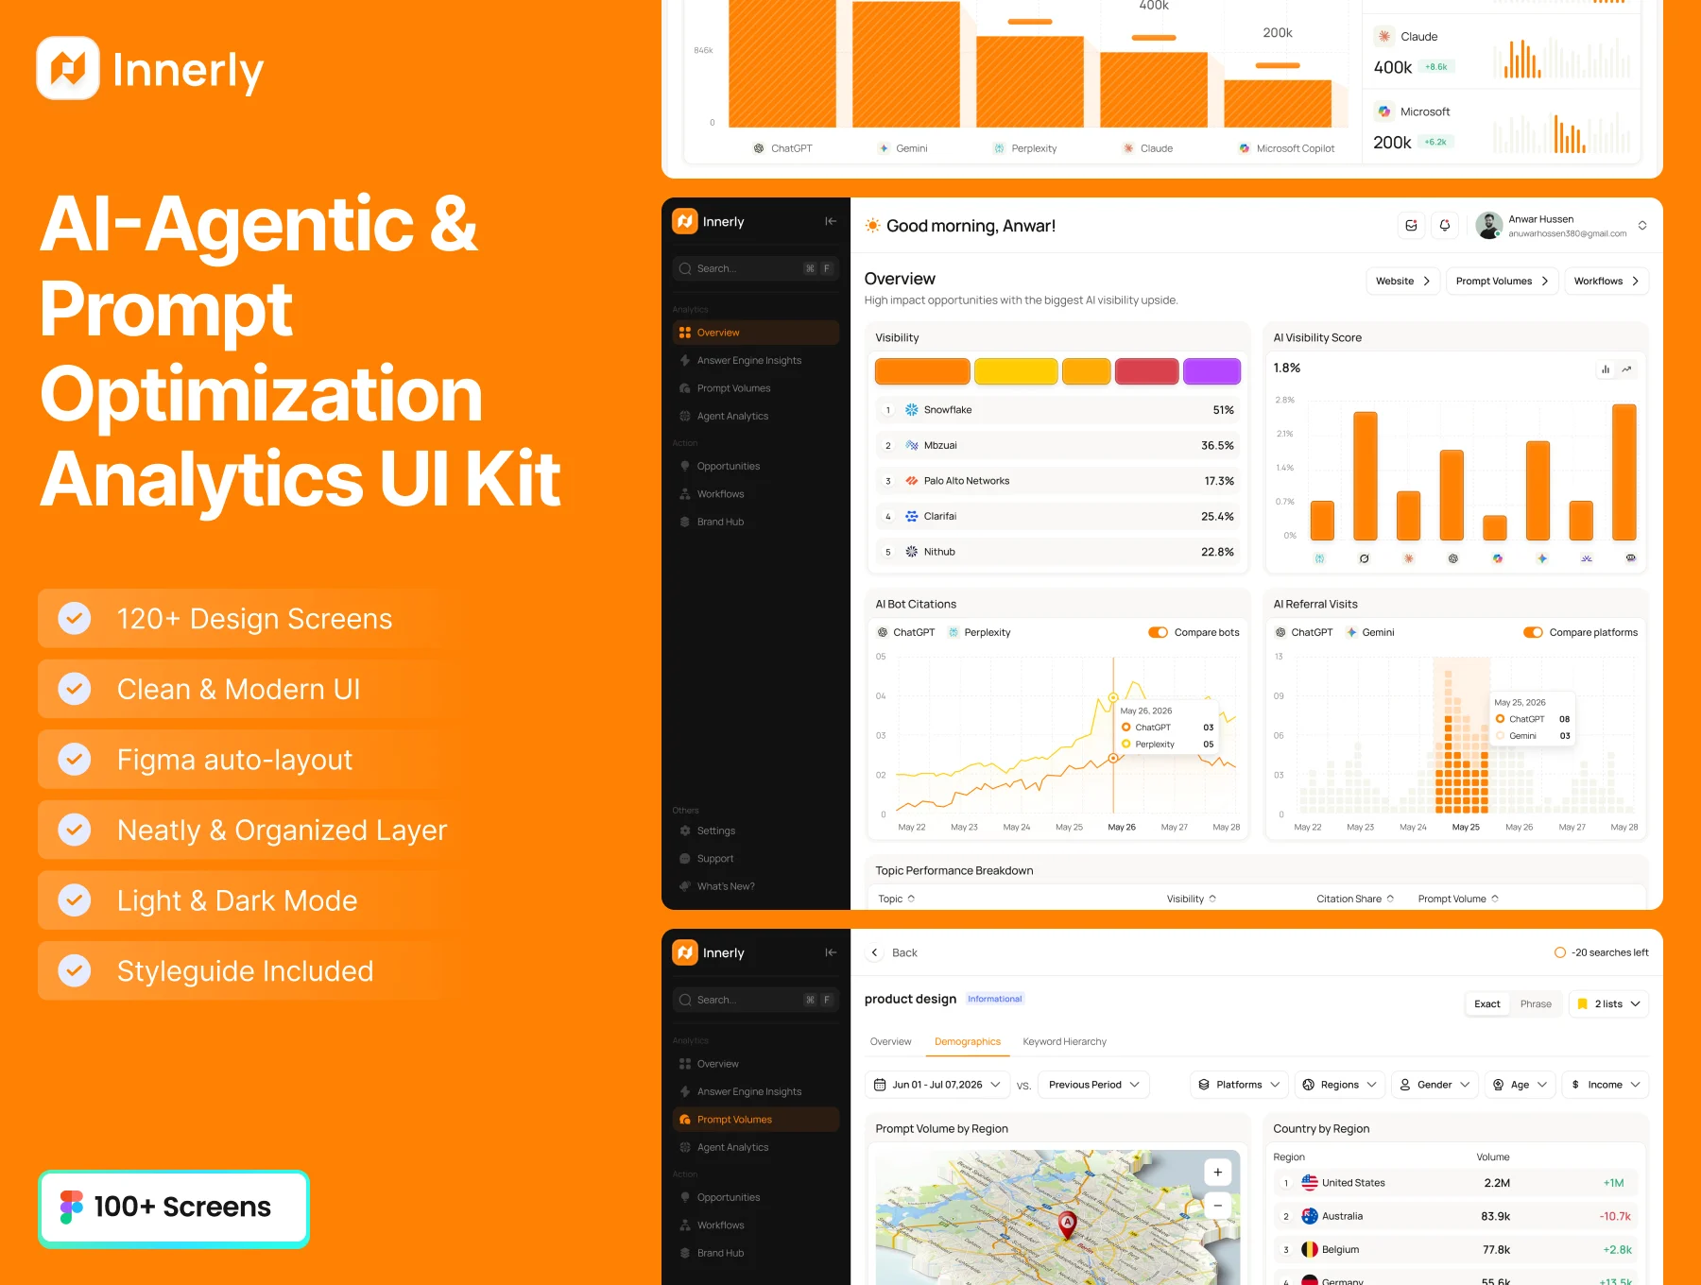
Task: Click Prompt Volumes button beside Website
Action: click(1502, 281)
